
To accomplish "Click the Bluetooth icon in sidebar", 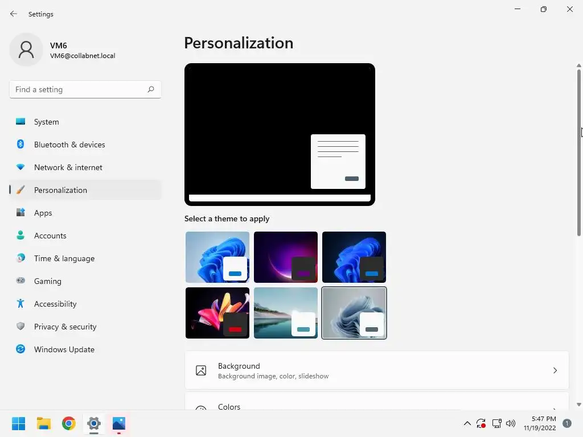I will (x=20, y=144).
